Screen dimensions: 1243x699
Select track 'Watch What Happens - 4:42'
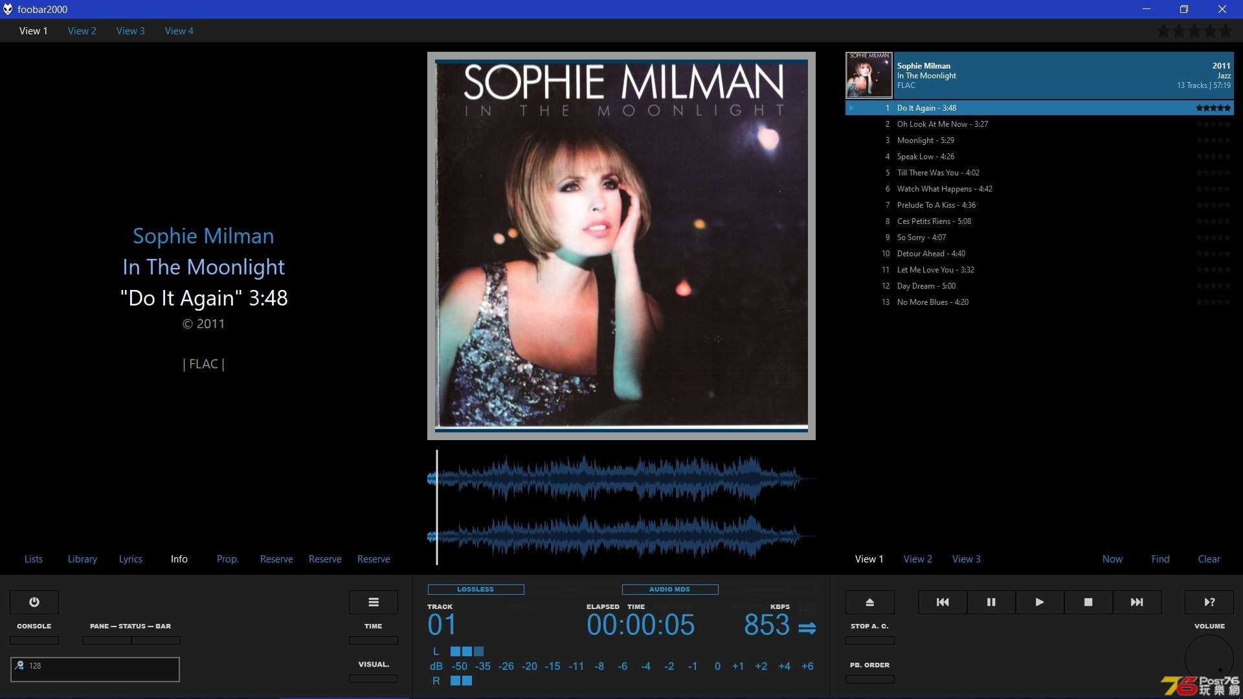point(1040,189)
